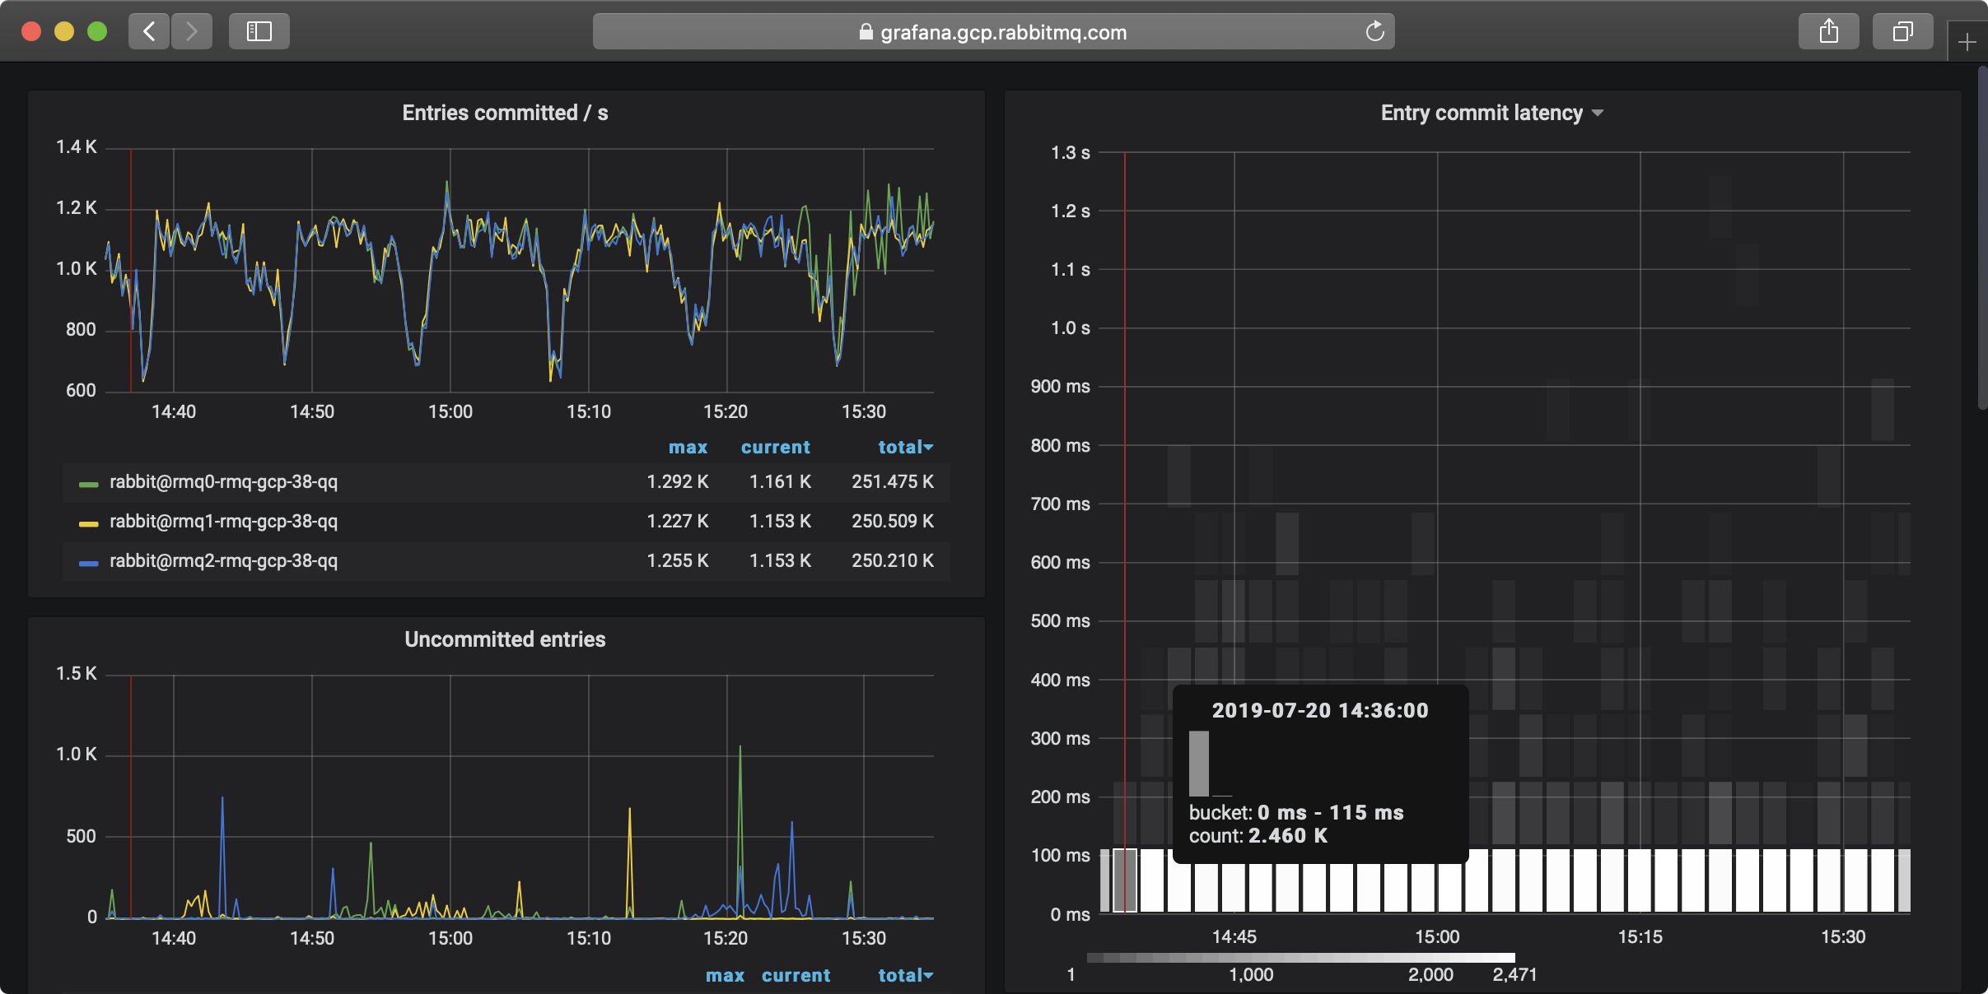Click the grafana.gcp.rabbitmq.com address field

(x=1002, y=32)
